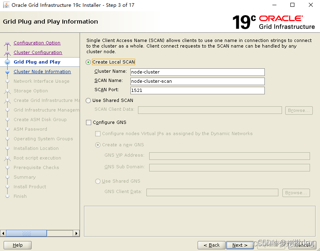Click the ASM Password step
This screenshot has width=320, height=251.
coord(30,129)
